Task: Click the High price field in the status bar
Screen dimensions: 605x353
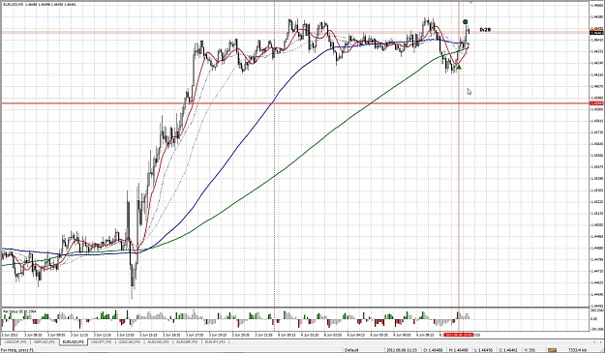Action: [460, 350]
